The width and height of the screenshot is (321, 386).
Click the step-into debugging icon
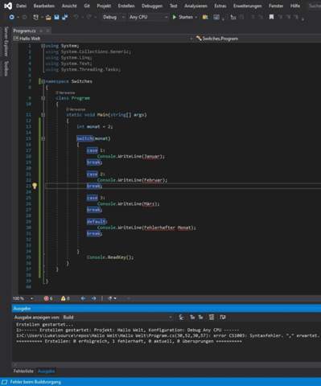pos(233,17)
